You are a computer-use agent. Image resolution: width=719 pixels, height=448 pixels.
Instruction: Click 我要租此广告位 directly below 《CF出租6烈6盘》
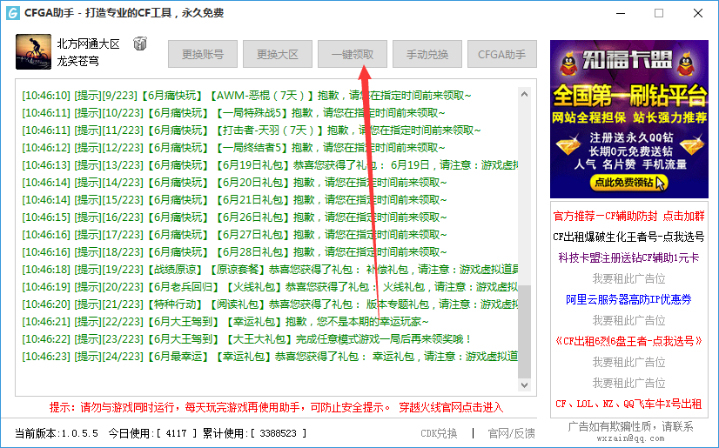pos(628,362)
